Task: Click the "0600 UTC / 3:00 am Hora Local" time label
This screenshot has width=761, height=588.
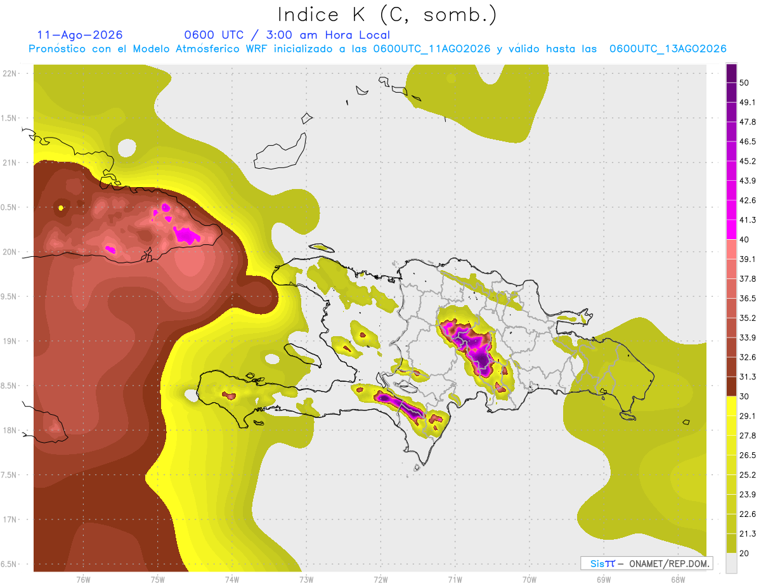Action: [287, 35]
